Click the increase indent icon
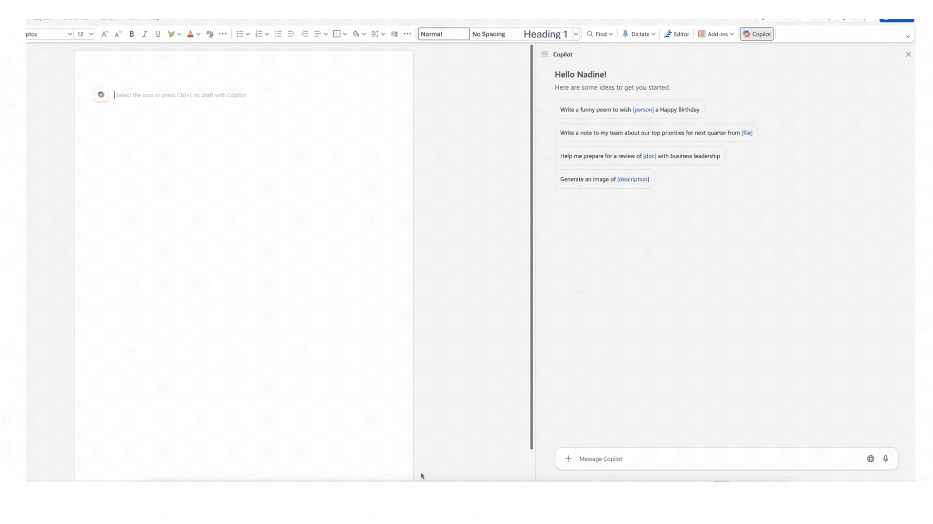This screenshot has width=933, height=524. tap(305, 34)
